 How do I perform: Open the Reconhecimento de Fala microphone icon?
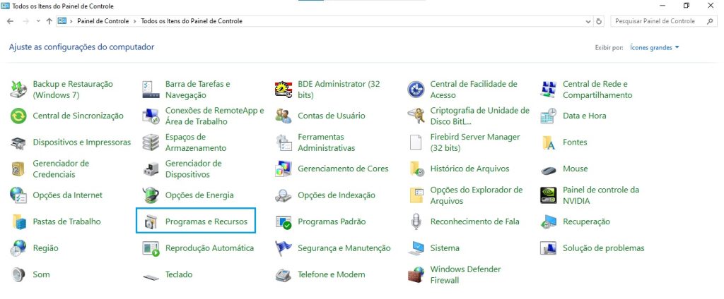tap(416, 221)
